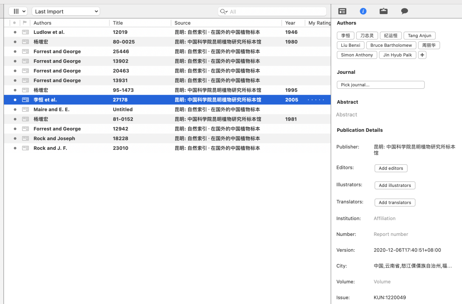Toggle read status dot of Rock and Joseph row

pyautogui.click(x=15, y=138)
